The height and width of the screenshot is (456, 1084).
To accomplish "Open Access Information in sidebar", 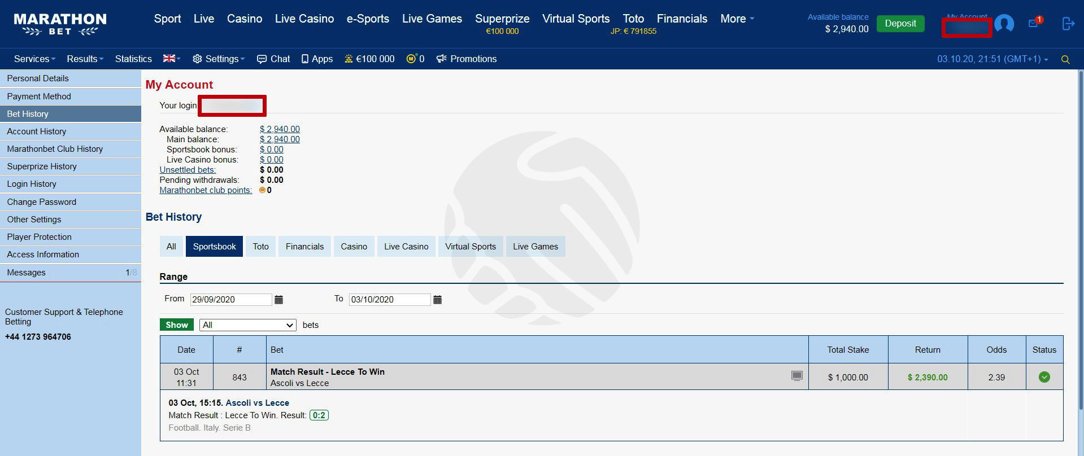I will tap(71, 255).
